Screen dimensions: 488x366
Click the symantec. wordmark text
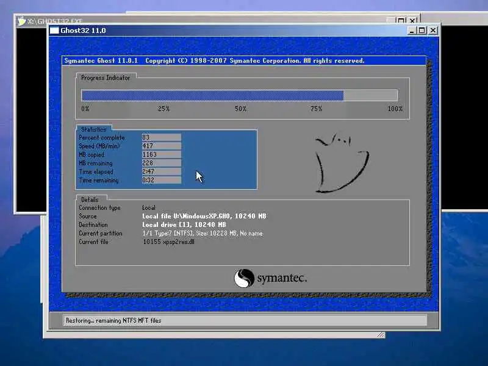[x=282, y=278]
